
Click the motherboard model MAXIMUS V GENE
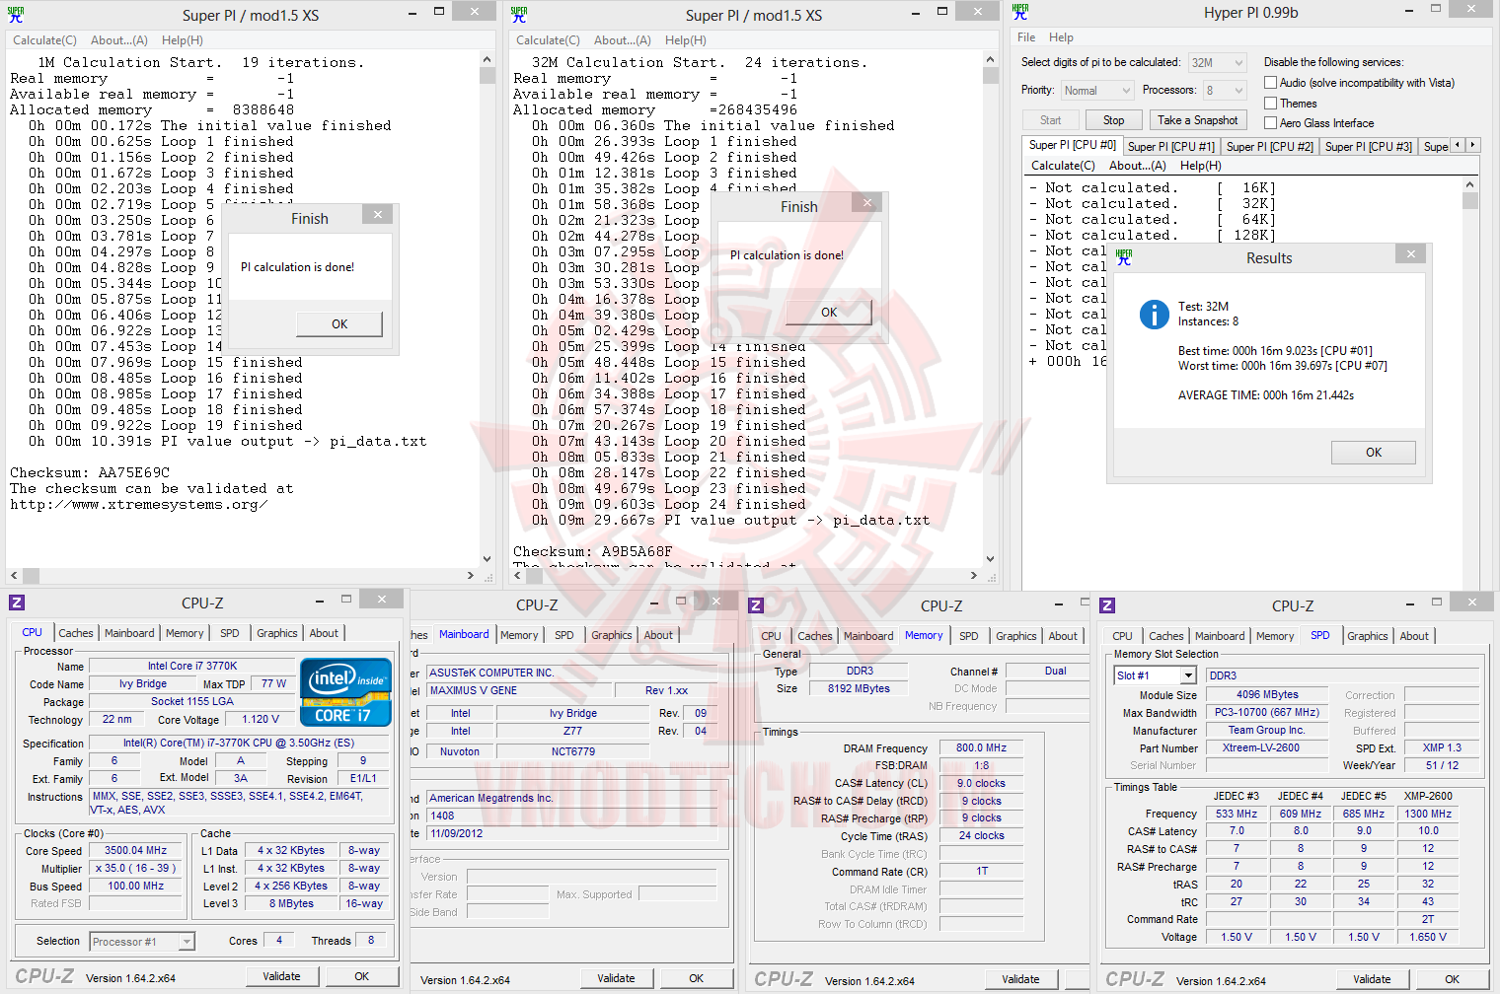[x=519, y=690]
